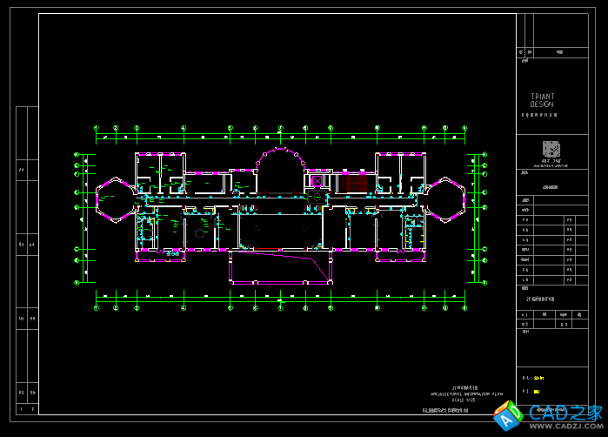Click the upper yellow text in title block

click(538, 379)
